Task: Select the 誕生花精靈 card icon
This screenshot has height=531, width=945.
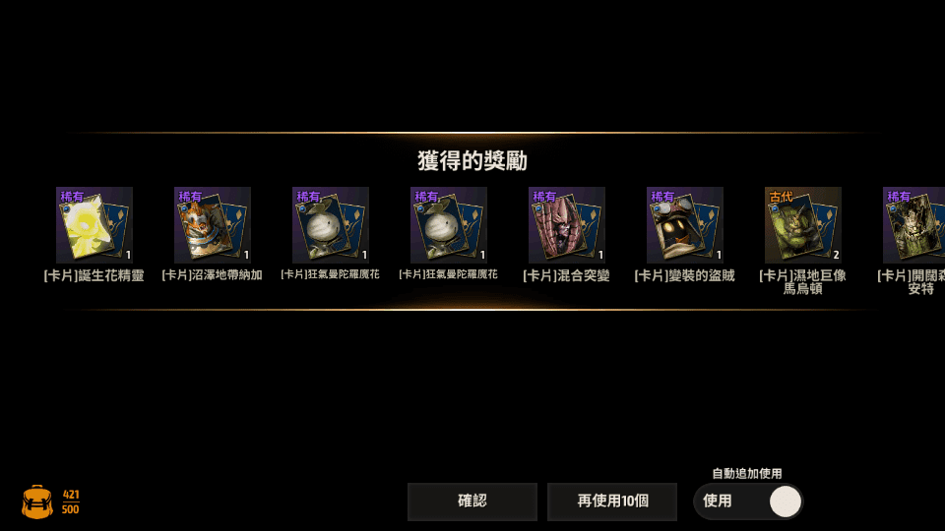Action: tap(94, 224)
